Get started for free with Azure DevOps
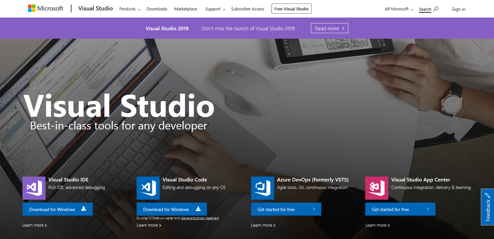This screenshot has height=239, width=494. [x=286, y=209]
